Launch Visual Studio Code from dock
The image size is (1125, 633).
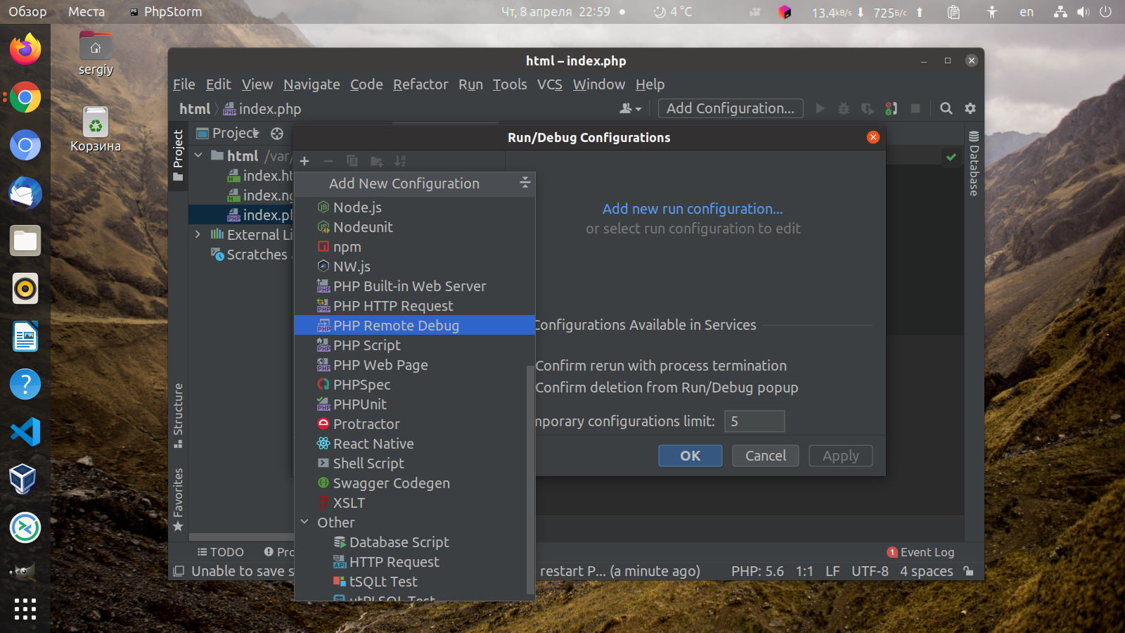25,432
